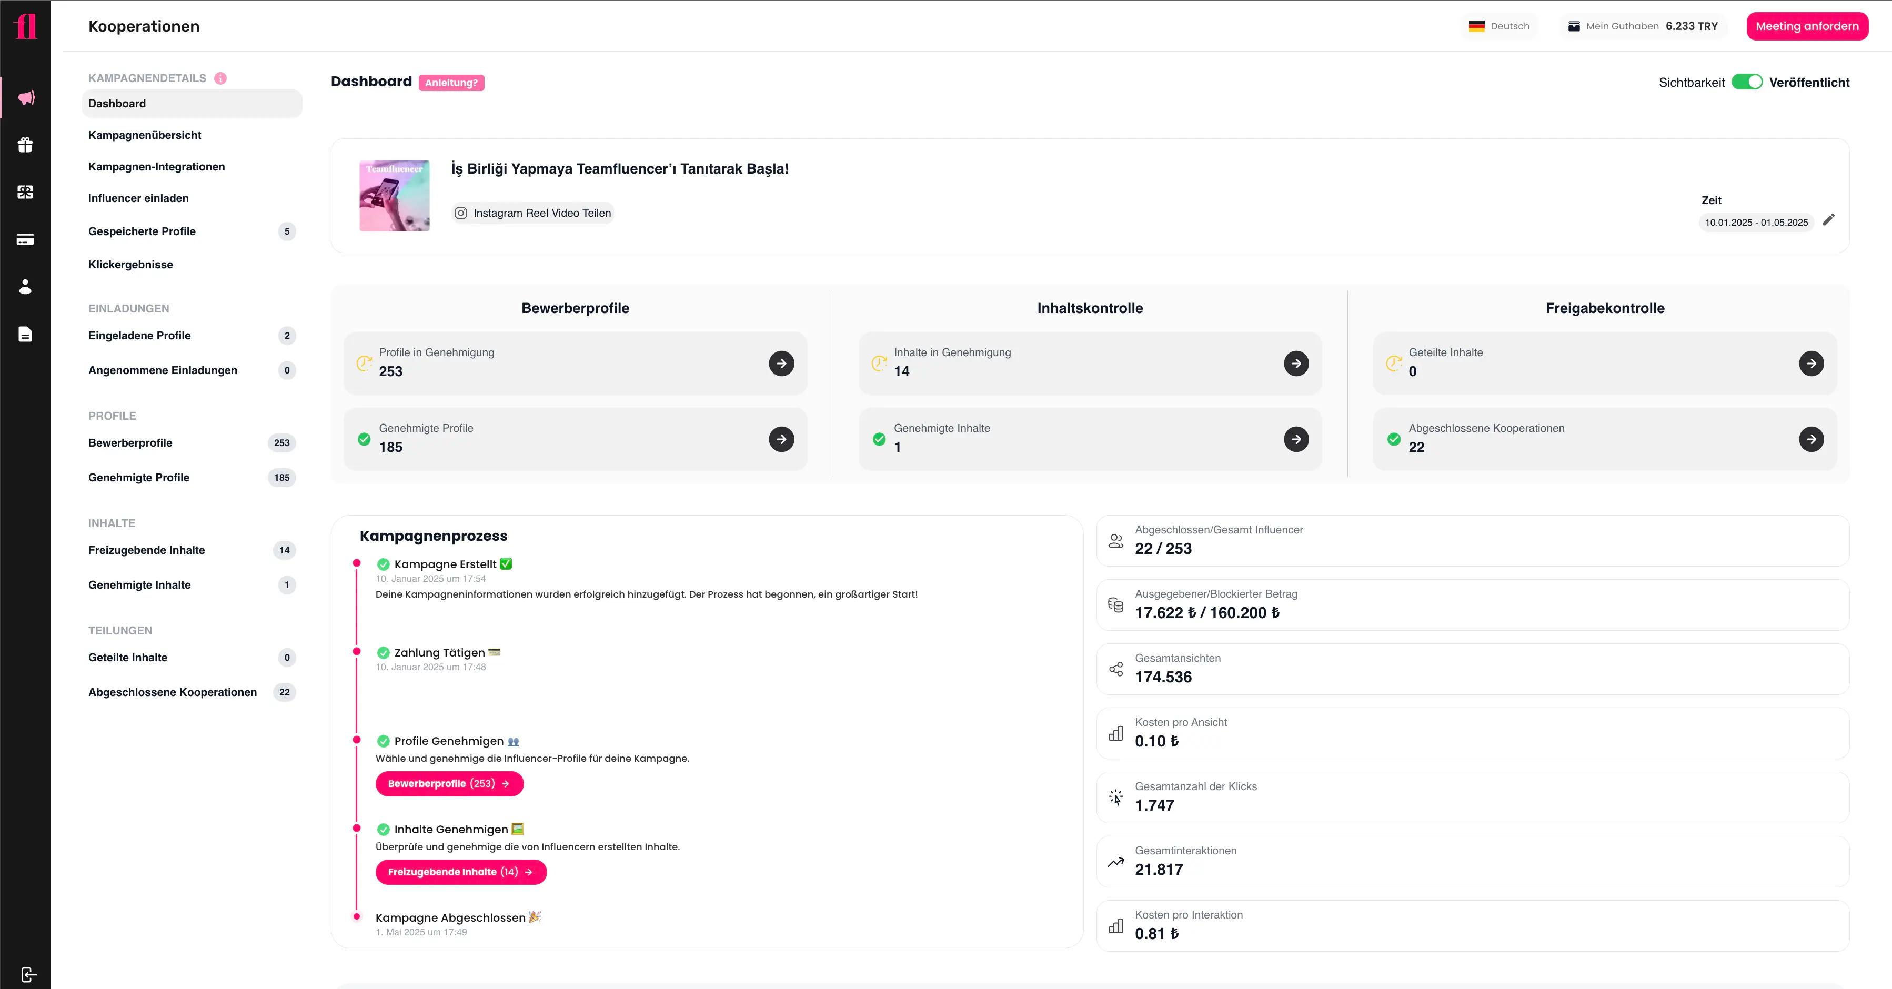The width and height of the screenshot is (1892, 989).
Task: Open Angenommene Einladungen in sidebar
Action: 193,370
